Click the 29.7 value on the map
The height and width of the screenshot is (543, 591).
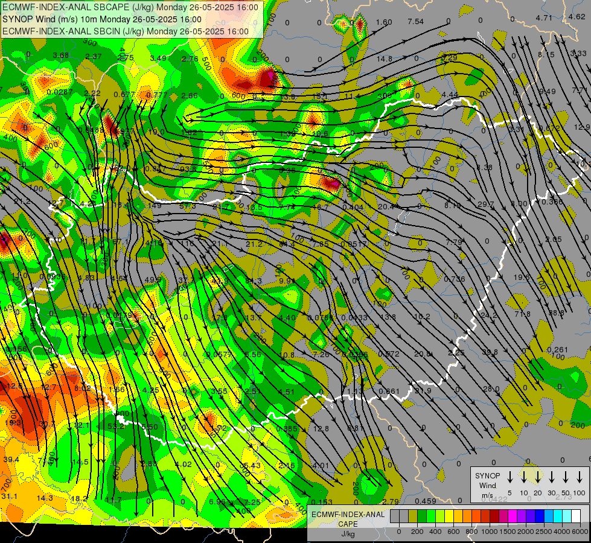pos(486,205)
